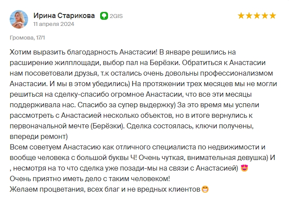This screenshot has width=289, height=200.
Task: Click the opening sentence Хотим выразить благодарность Анастасии
Action: click(83, 52)
